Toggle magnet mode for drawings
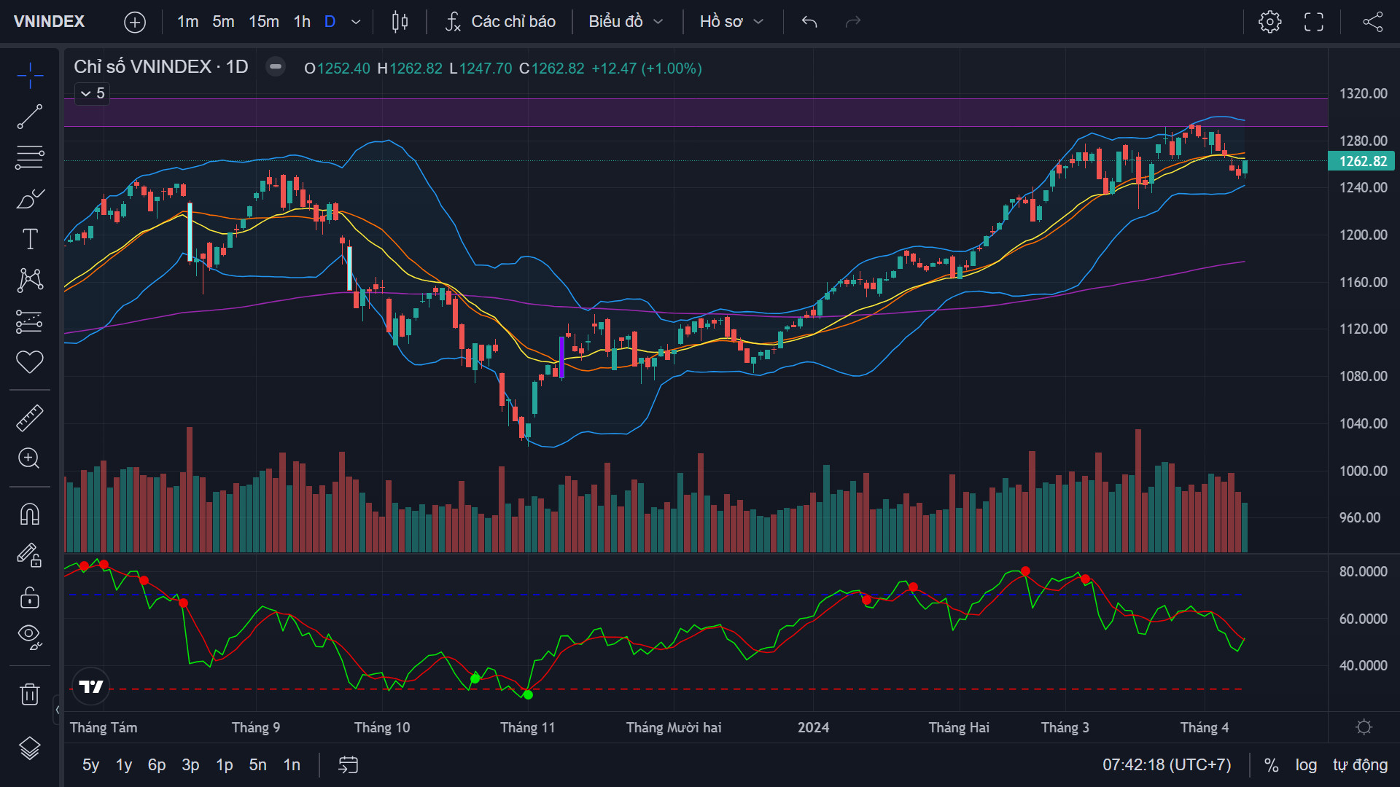The height and width of the screenshot is (787, 1400). coord(29,514)
